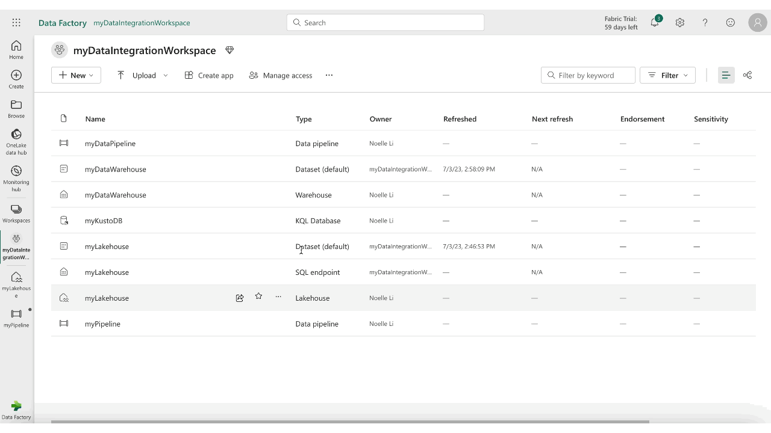Expand the New item dropdown

click(76, 75)
